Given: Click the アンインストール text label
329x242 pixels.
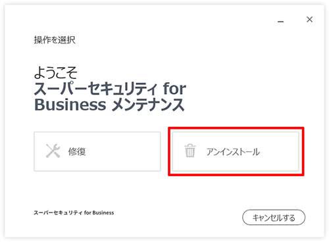Looking at the screenshot, I should point(233,152).
